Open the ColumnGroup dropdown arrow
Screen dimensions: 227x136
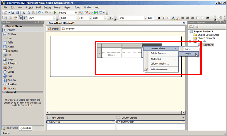(x=183, y=122)
